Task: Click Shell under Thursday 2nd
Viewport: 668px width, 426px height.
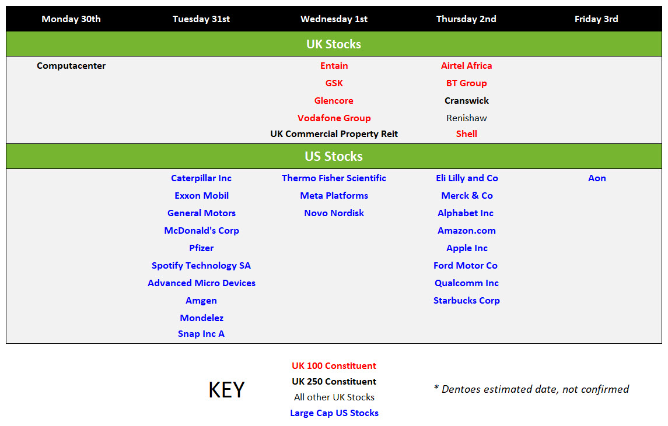Action: click(x=467, y=133)
